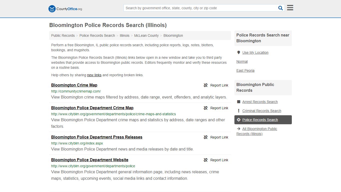Report Link for Press Releases
Viewport: 341px width, 192px height.
[x=219, y=137]
